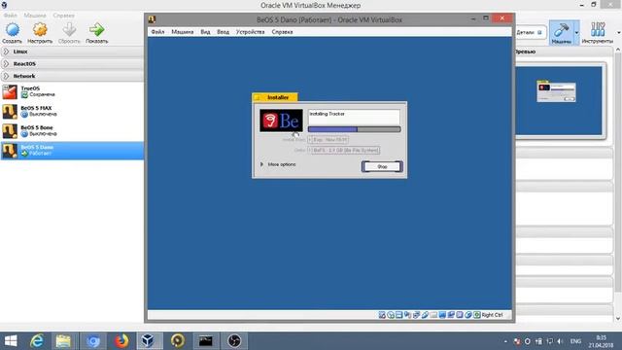Viewport: 622px width, 350px height.
Task: Open the BeFS destination volume dropdown
Action: (343, 151)
